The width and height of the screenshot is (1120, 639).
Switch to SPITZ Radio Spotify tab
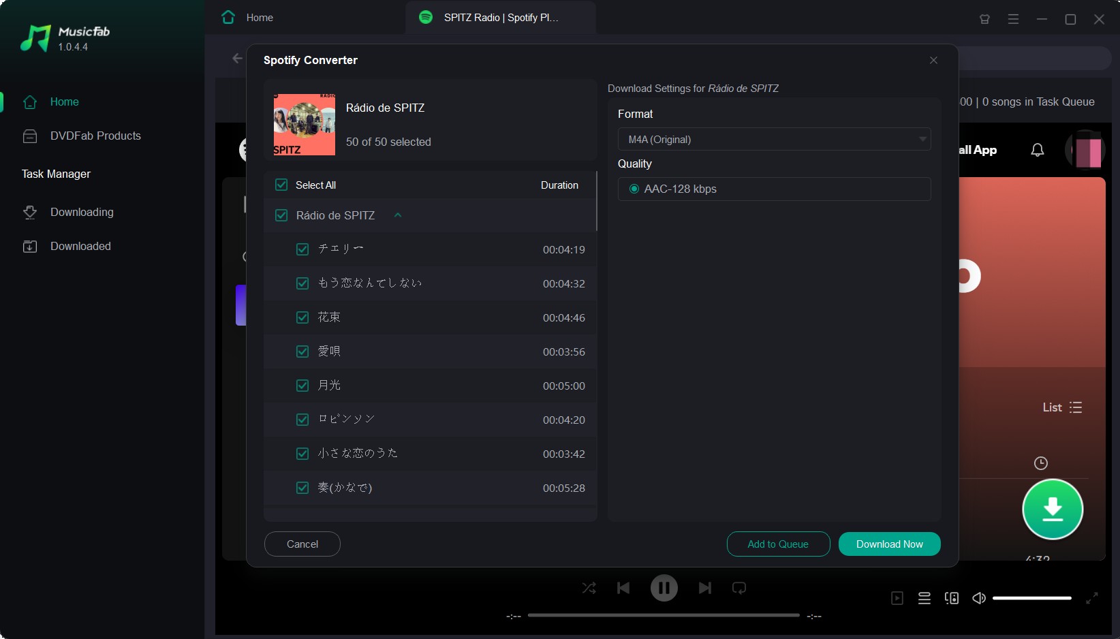coord(501,18)
